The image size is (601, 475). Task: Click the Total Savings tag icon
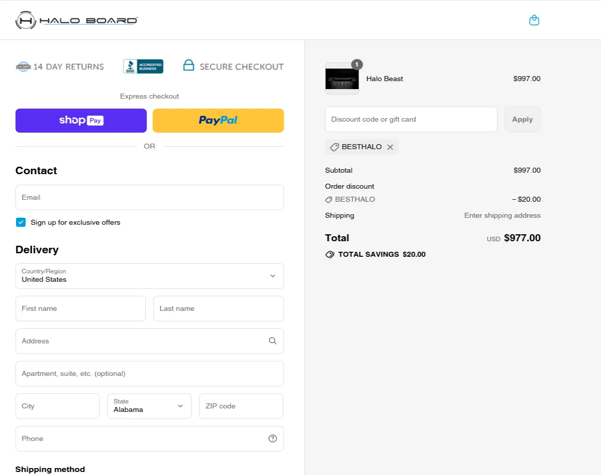click(330, 254)
